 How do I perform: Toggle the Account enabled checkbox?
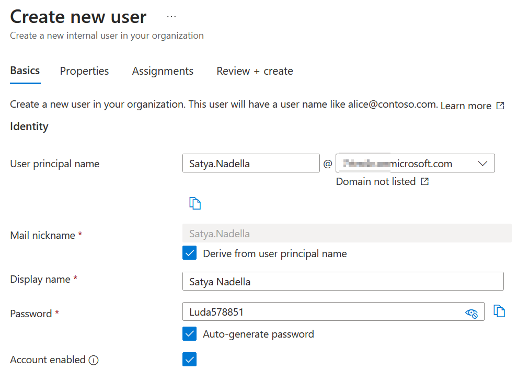[x=190, y=360]
